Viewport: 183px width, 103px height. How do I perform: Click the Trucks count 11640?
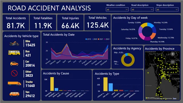pyautogui.click(x=30, y=86)
